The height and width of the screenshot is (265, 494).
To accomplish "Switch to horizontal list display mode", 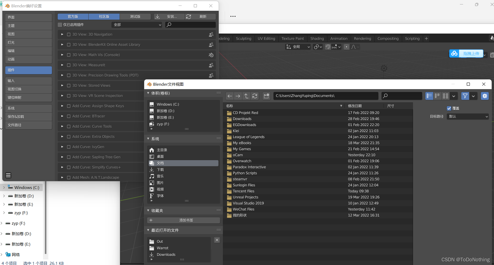I will 437,96.
